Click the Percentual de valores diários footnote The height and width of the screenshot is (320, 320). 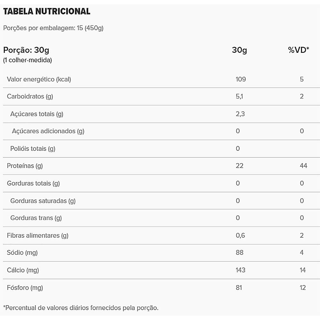[x=81, y=308]
